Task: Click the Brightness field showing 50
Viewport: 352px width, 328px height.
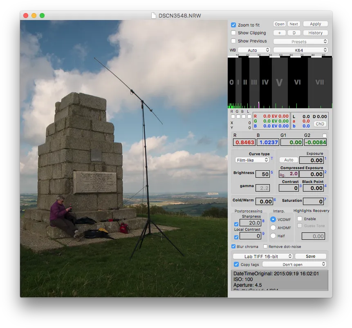Action: pos(262,174)
